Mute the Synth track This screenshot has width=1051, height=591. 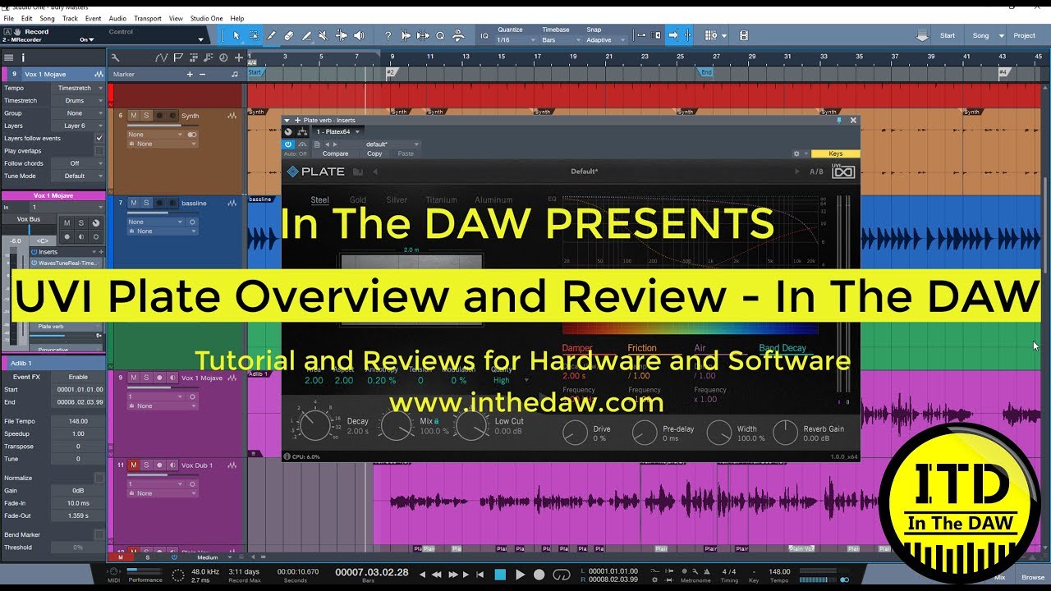click(133, 116)
